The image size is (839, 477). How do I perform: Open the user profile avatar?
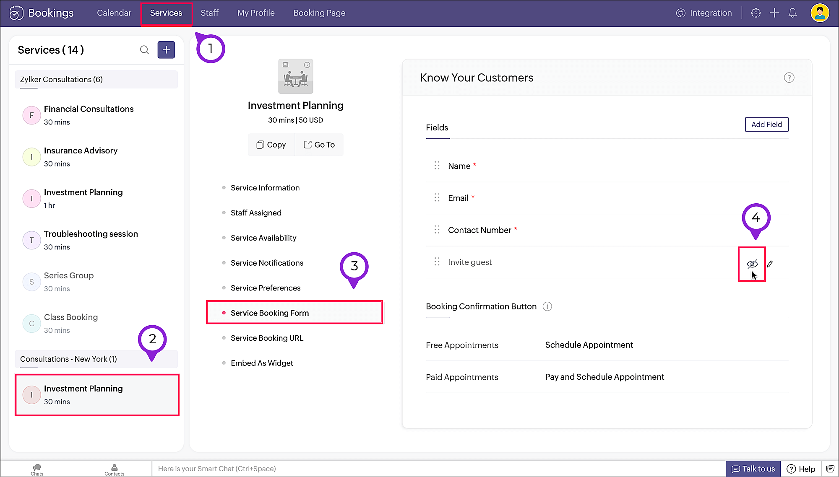[x=820, y=13]
